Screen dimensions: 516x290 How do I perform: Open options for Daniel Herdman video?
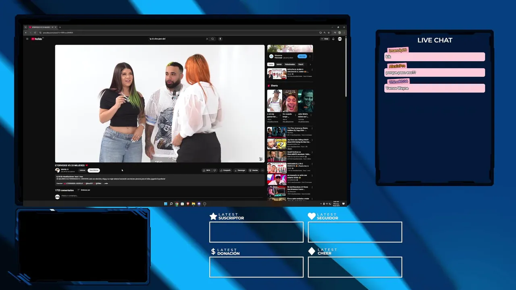click(312, 152)
